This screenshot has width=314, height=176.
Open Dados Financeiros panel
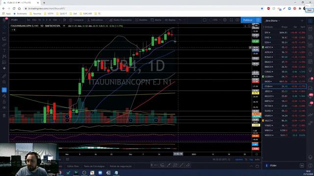pyautogui.click(x=121, y=20)
